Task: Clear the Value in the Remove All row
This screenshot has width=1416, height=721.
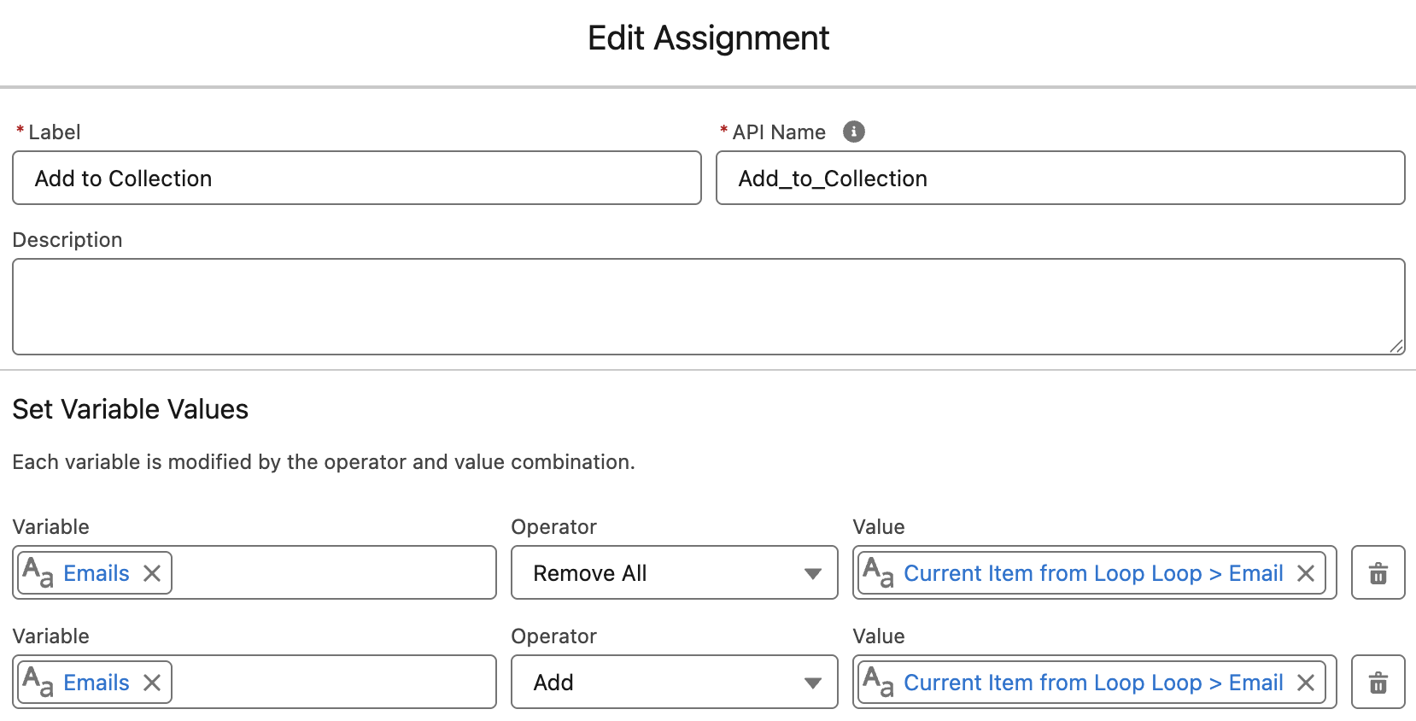Action: coord(1305,573)
